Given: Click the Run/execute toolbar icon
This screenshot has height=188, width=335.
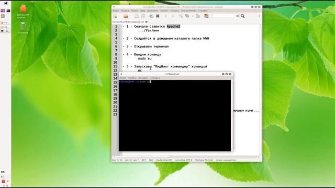Looking at the screenshot, I should [x=198, y=16].
